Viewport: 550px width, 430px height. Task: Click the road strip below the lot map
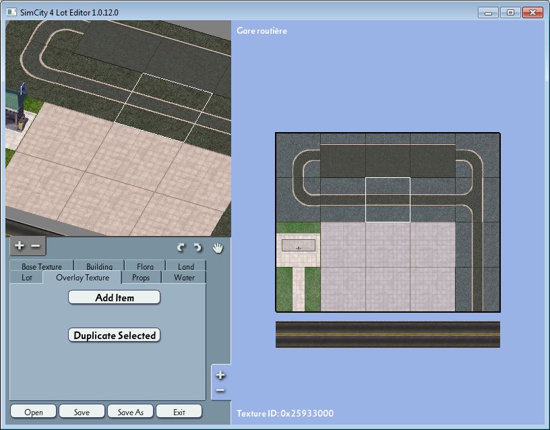pyautogui.click(x=388, y=334)
